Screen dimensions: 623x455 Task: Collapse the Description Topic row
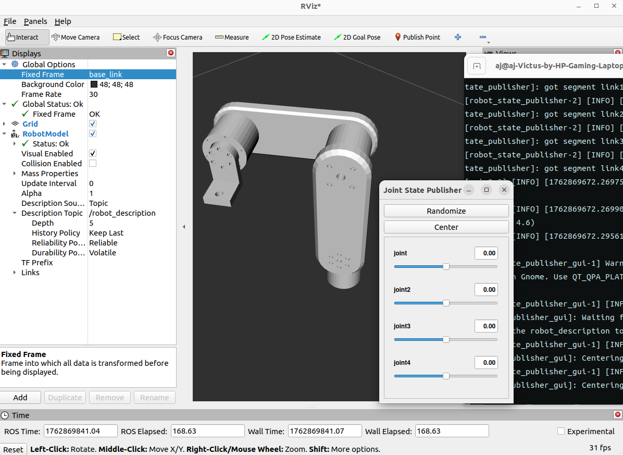(x=15, y=213)
